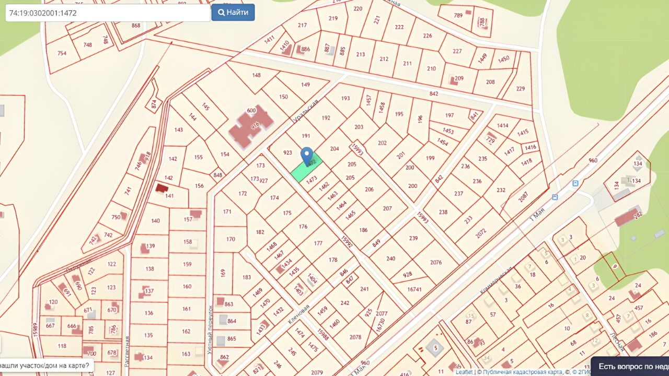The width and height of the screenshot is (669, 376).
Task: Click parcel label 789
Action: [458, 15]
